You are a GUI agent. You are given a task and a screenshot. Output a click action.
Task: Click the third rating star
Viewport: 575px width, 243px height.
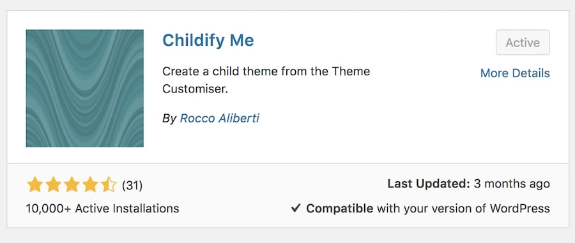click(x=72, y=184)
